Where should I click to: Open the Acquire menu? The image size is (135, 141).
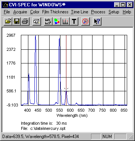[20, 12]
